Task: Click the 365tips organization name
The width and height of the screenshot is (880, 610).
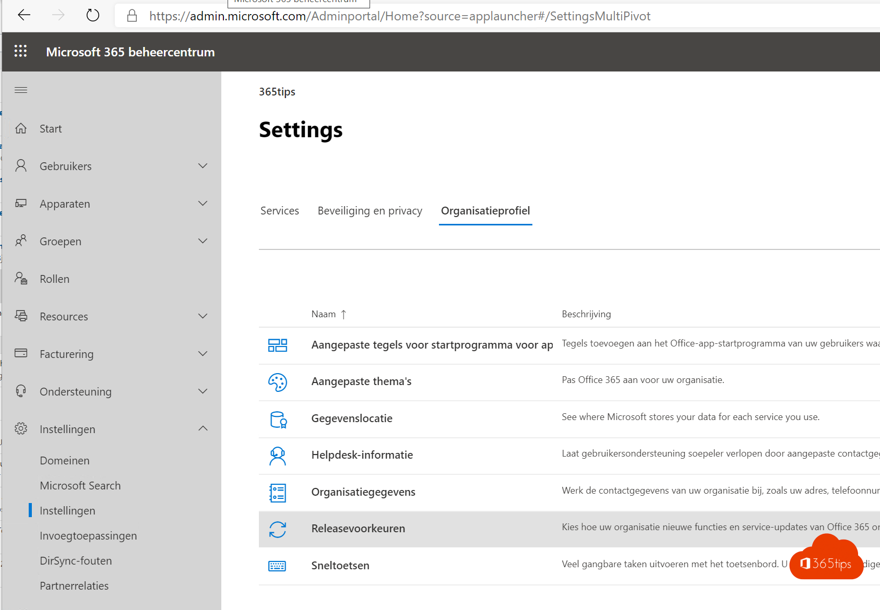Action: coord(277,92)
